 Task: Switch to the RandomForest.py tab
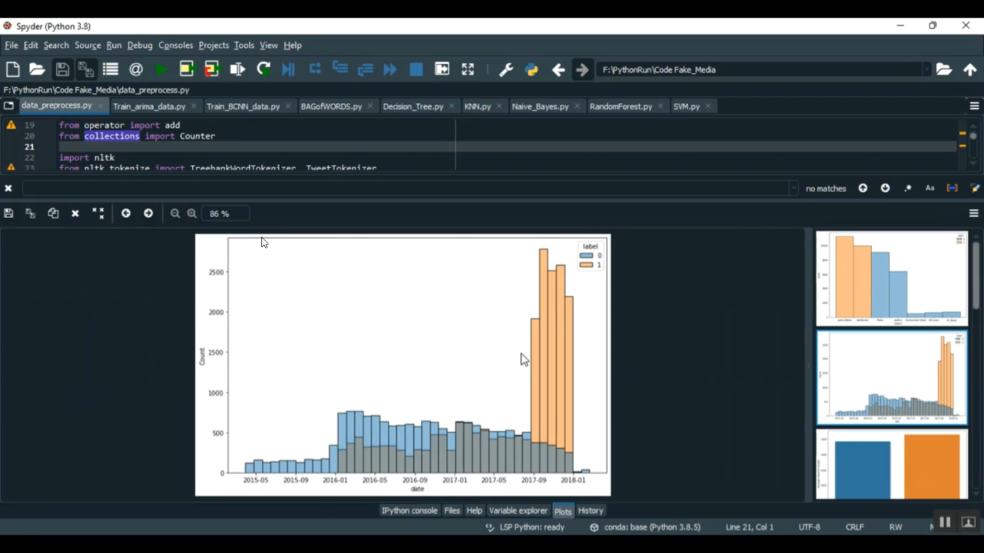(621, 106)
